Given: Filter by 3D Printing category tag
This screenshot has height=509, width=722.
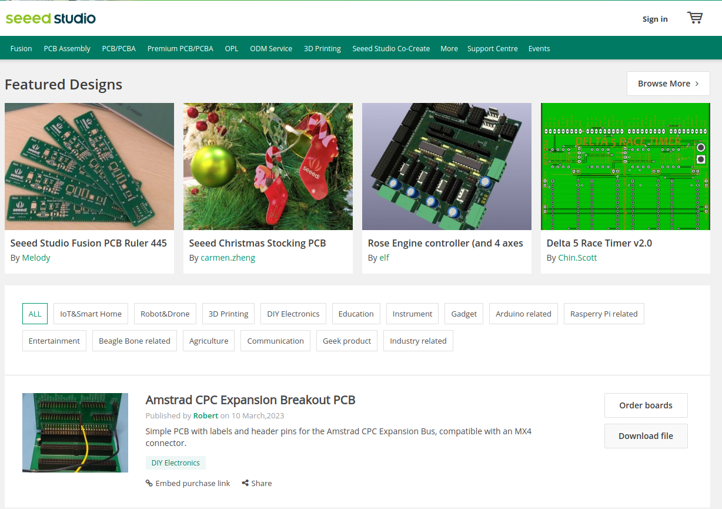Looking at the screenshot, I should (229, 314).
